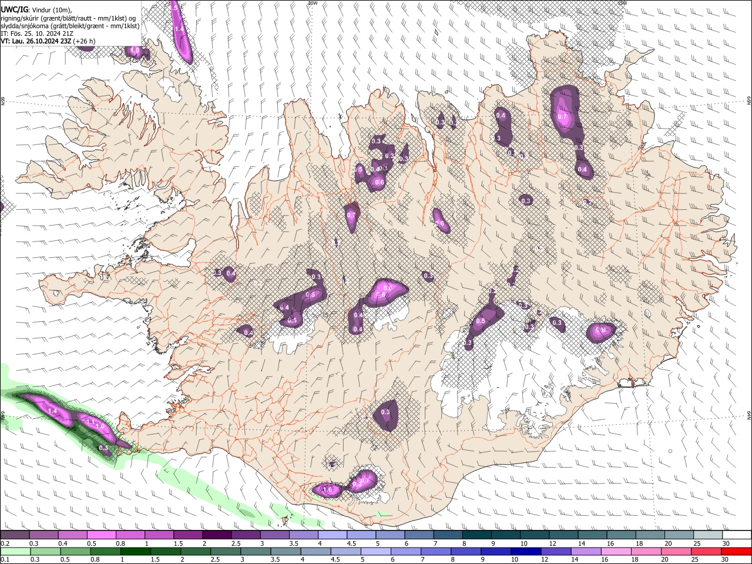Screen dimensions: 752x564
Task: Click the upper legend swatch between 0.3 and 0.4
Action: pyautogui.click(x=43, y=535)
